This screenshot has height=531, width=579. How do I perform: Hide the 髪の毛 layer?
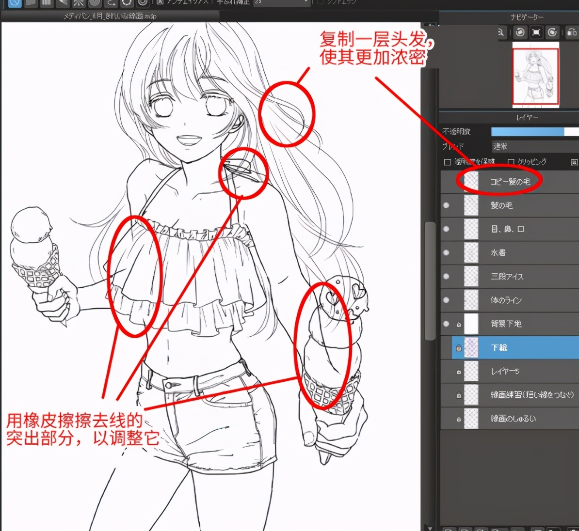click(x=446, y=205)
